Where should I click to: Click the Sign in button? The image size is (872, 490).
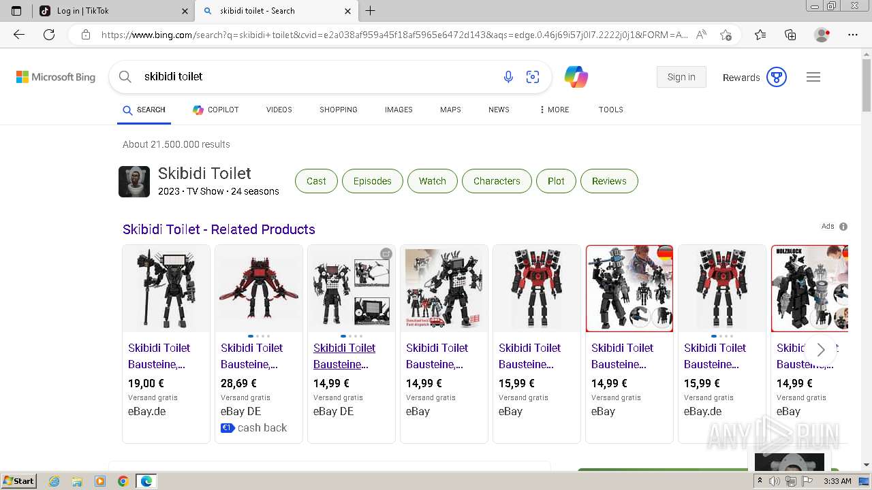point(681,77)
